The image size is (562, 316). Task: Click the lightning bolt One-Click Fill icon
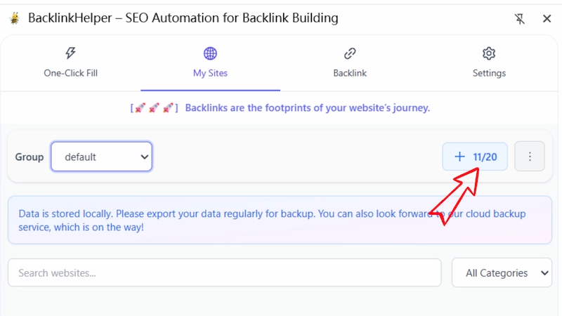click(x=70, y=53)
